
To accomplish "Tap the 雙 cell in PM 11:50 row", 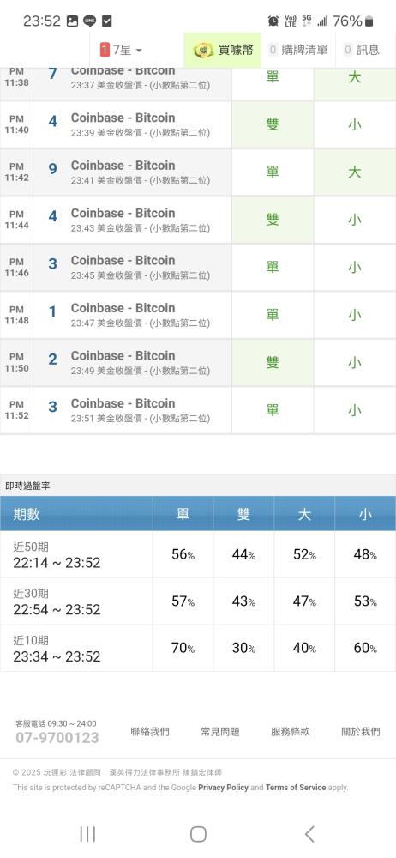I will (x=273, y=362).
